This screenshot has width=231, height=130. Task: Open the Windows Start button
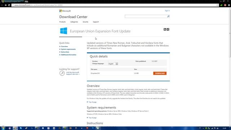pyautogui.click(x=3, y=128)
